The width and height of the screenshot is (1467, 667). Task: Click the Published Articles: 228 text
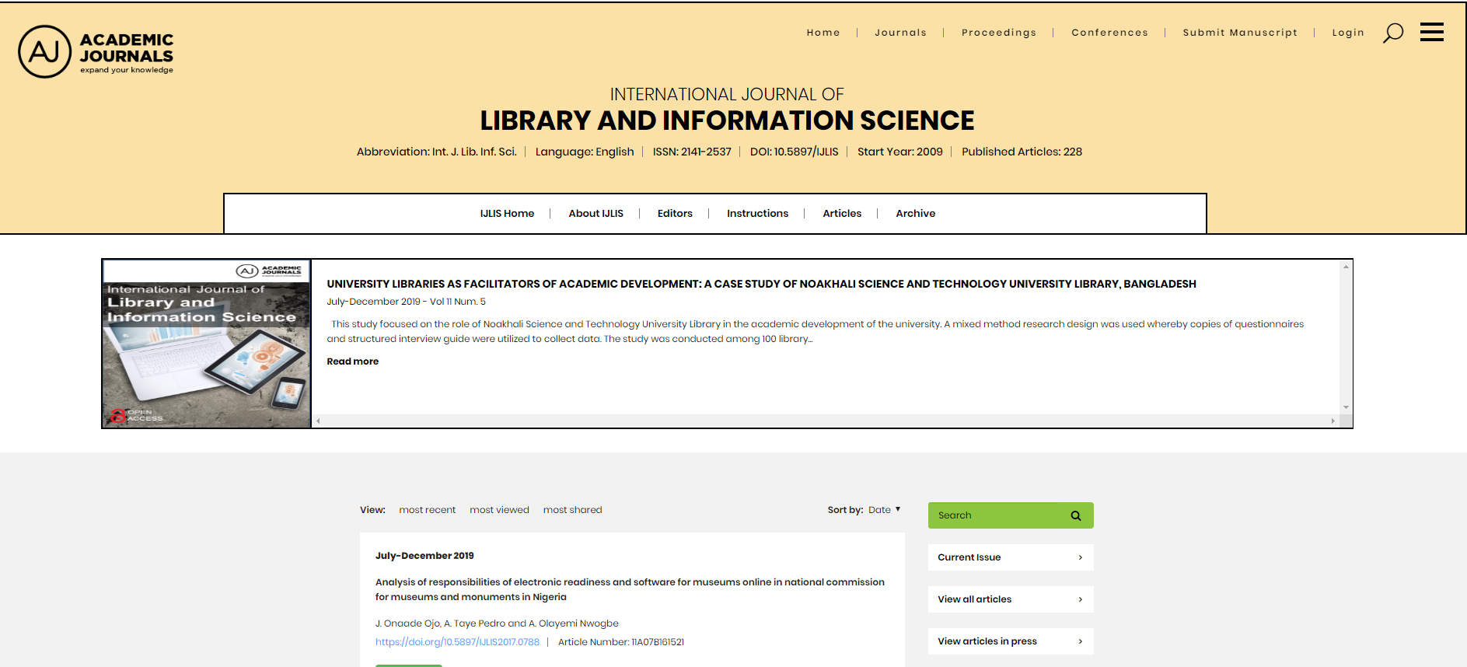(x=1022, y=152)
